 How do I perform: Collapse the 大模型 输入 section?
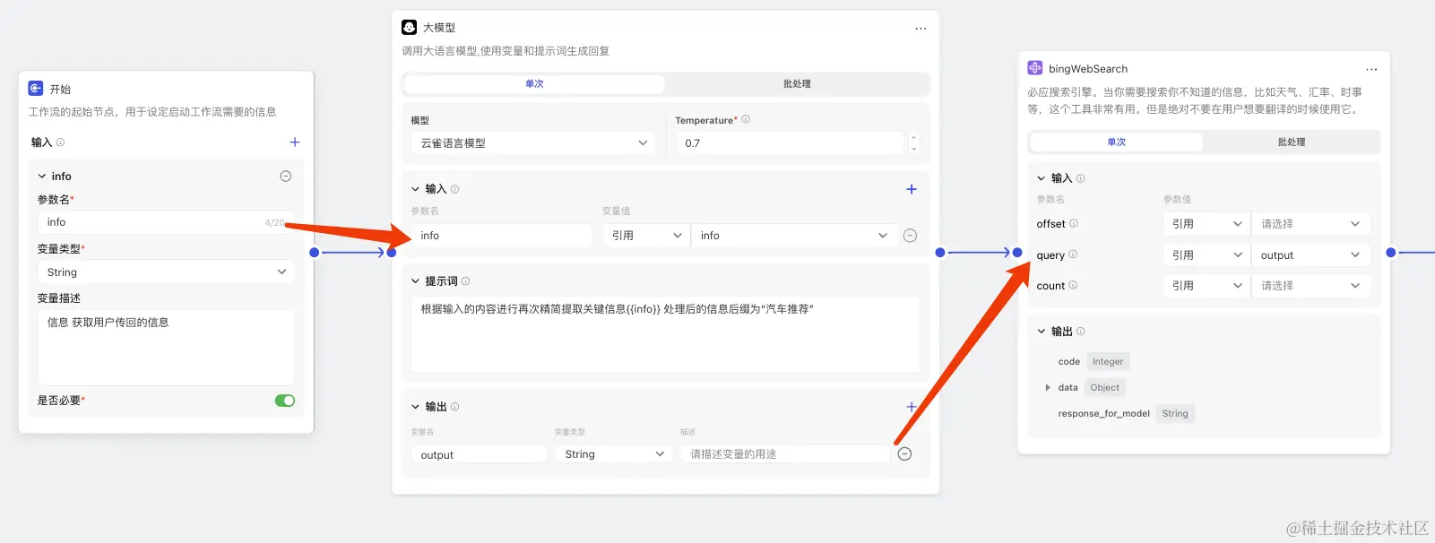tap(415, 189)
